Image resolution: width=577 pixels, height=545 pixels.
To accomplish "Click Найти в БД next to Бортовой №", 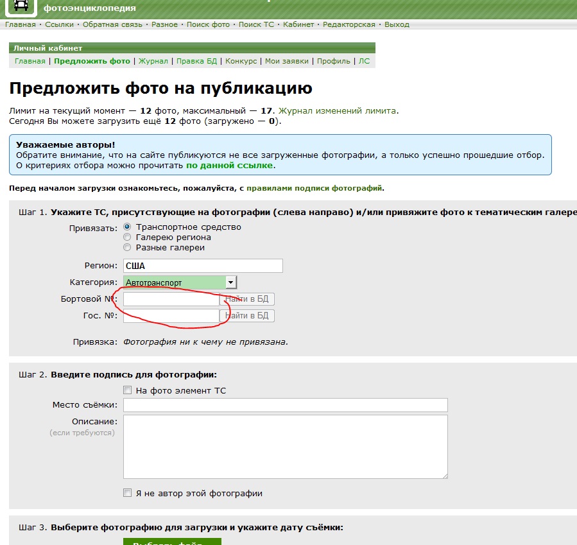I will tap(247, 298).
